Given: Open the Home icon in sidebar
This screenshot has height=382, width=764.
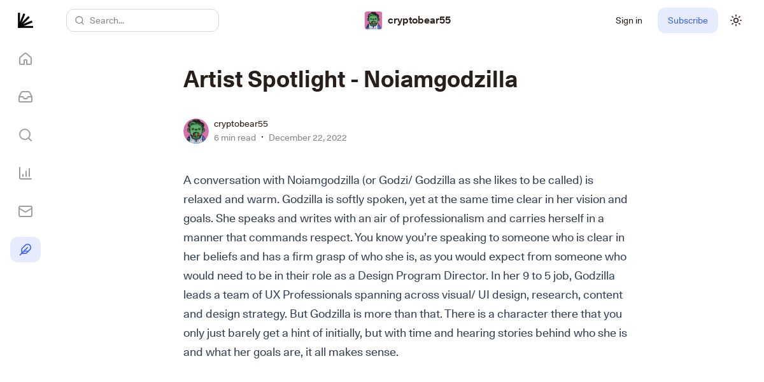Looking at the screenshot, I should point(25,59).
